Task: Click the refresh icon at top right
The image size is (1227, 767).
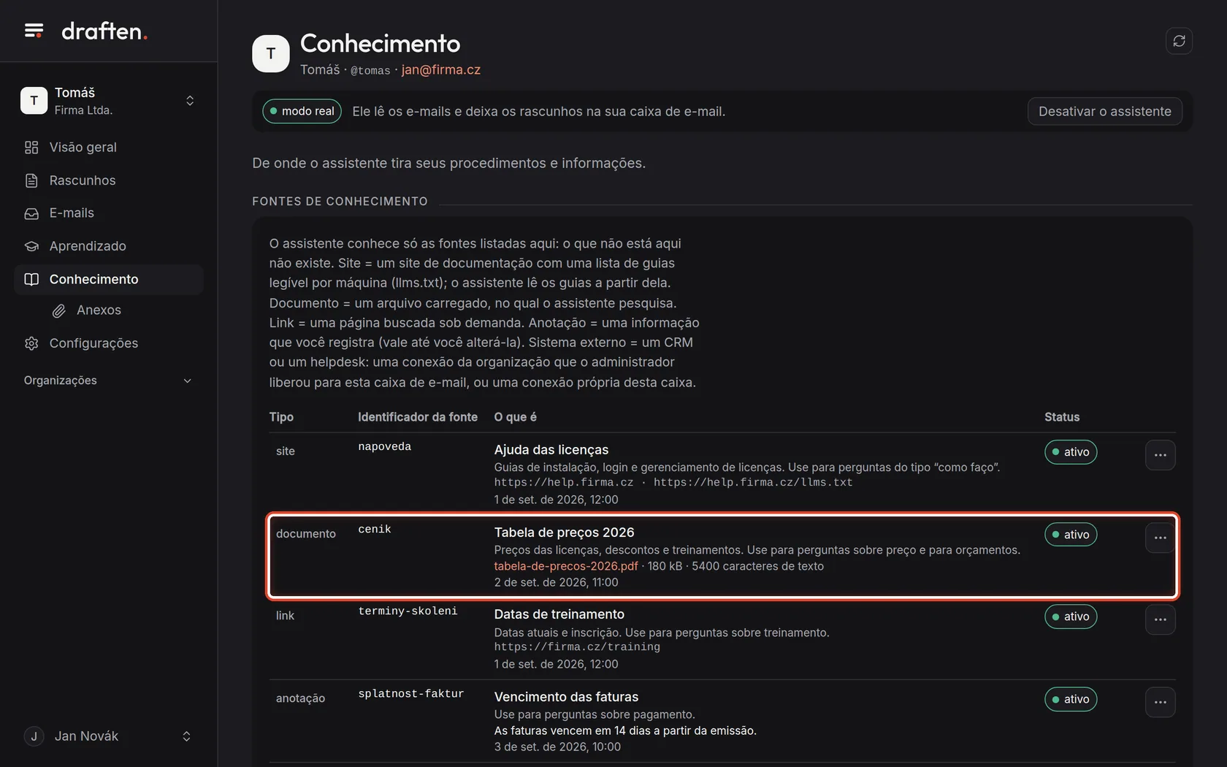Action: (1179, 41)
